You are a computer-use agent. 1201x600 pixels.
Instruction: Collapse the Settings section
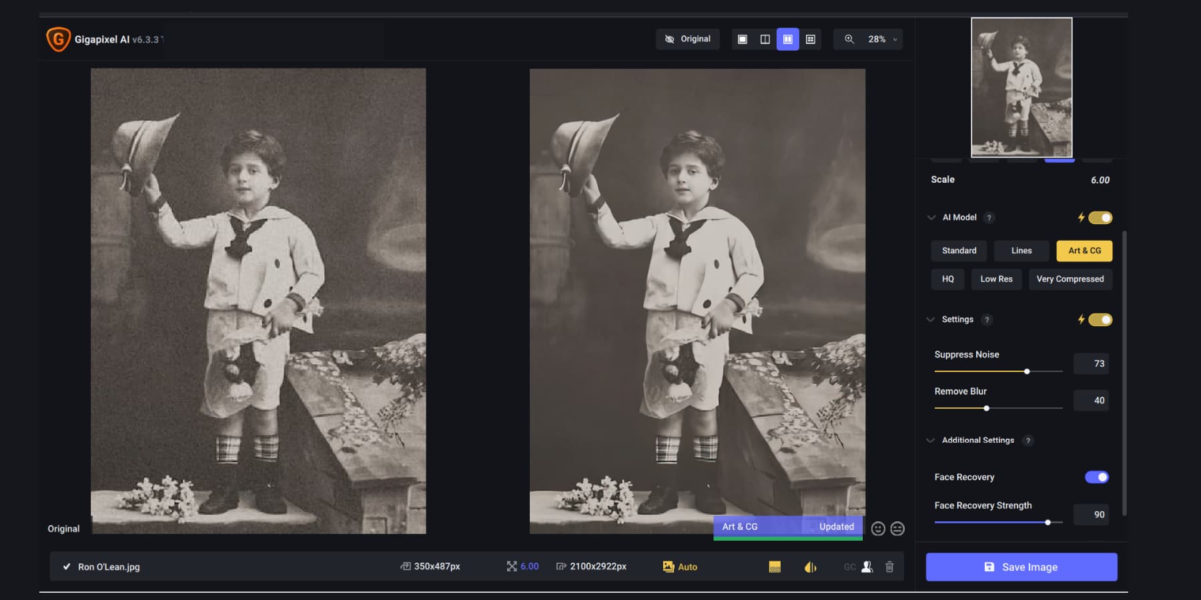coord(931,319)
